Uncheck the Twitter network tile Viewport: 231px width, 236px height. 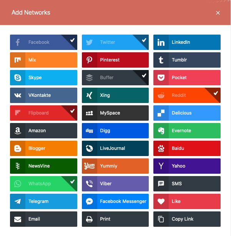[x=115, y=42]
